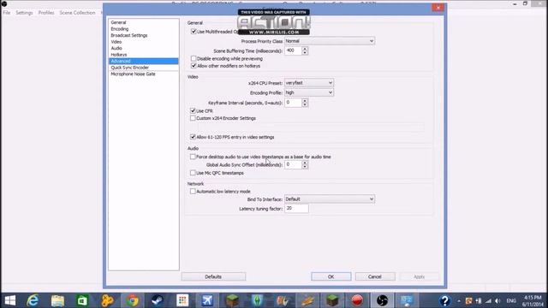The width and height of the screenshot is (548, 308).
Task: Toggle Allow other modifiers on hotkeys
Action: point(194,66)
